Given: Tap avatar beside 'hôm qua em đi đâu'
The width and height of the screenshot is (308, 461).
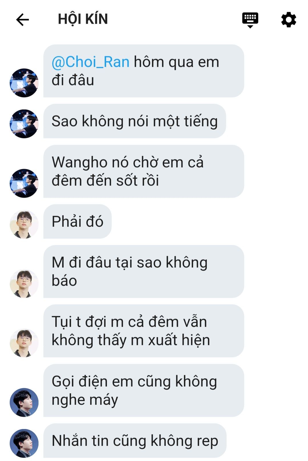Looking at the screenshot, I should 24,83.
